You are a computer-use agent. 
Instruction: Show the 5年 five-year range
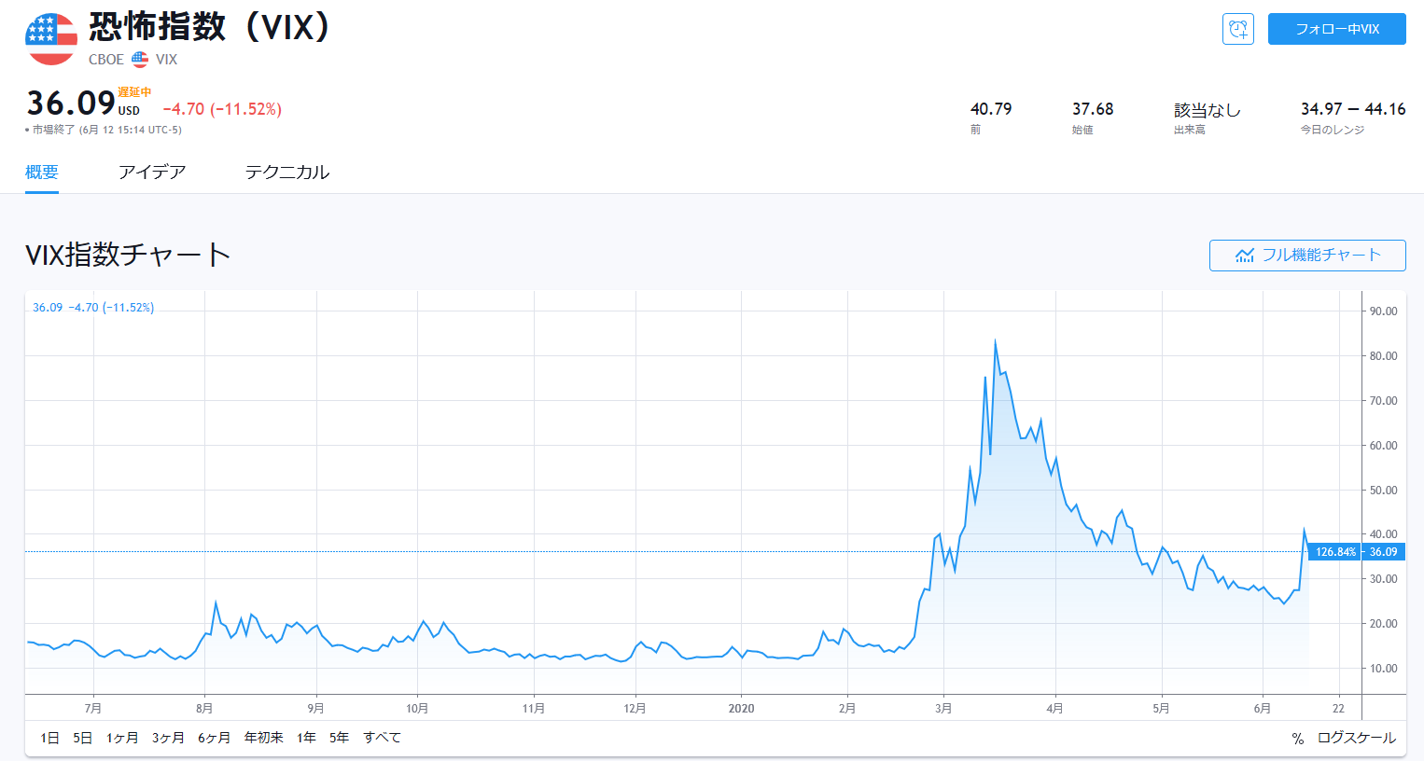(x=339, y=738)
